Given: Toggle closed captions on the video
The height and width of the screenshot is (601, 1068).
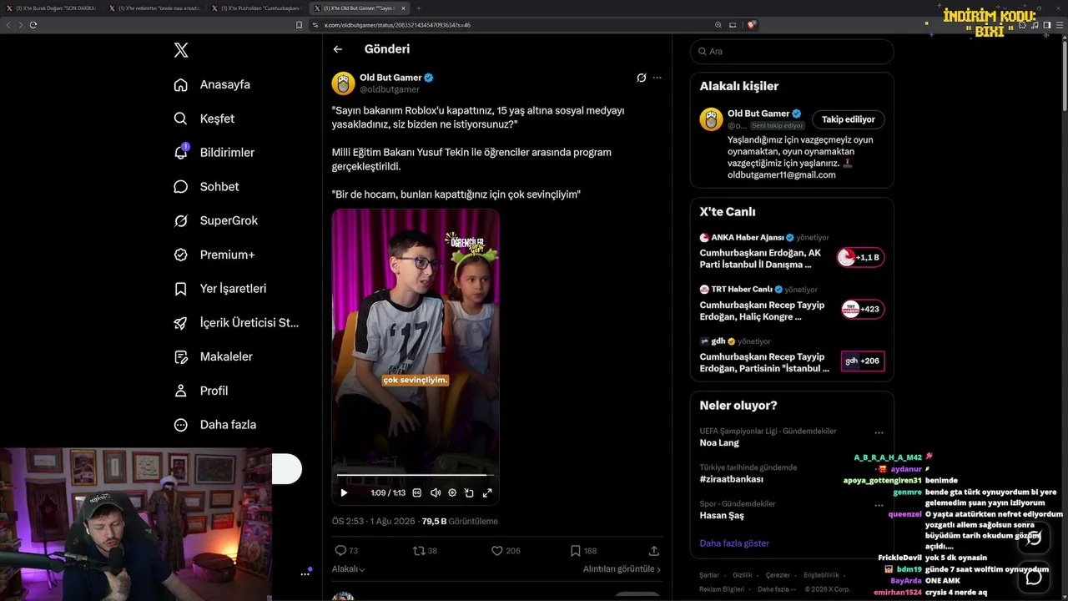Looking at the screenshot, I should pyautogui.click(x=417, y=492).
